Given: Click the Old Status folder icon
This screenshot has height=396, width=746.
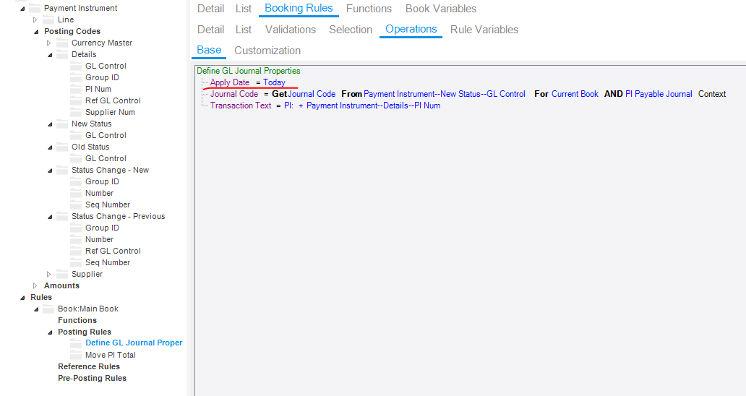Looking at the screenshot, I should pyautogui.click(x=62, y=147).
